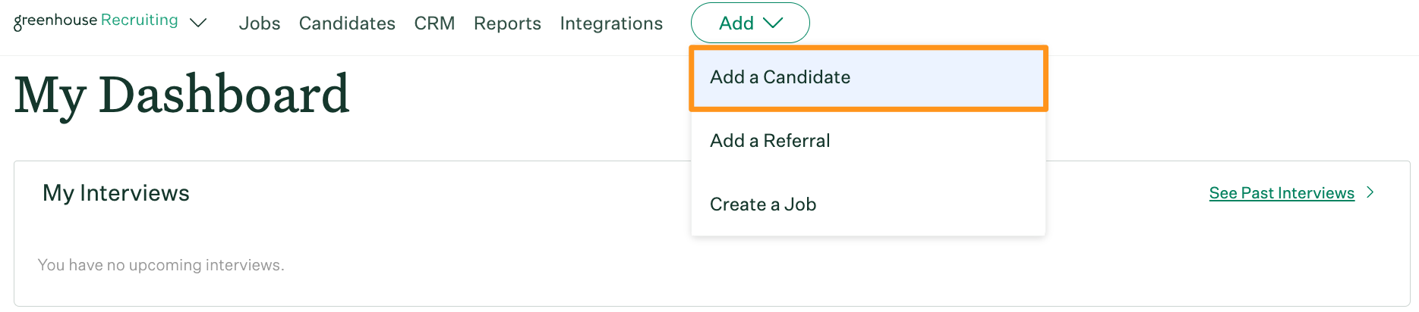
Task: Click the greenhouse wordmark logo
Action: (55, 21)
